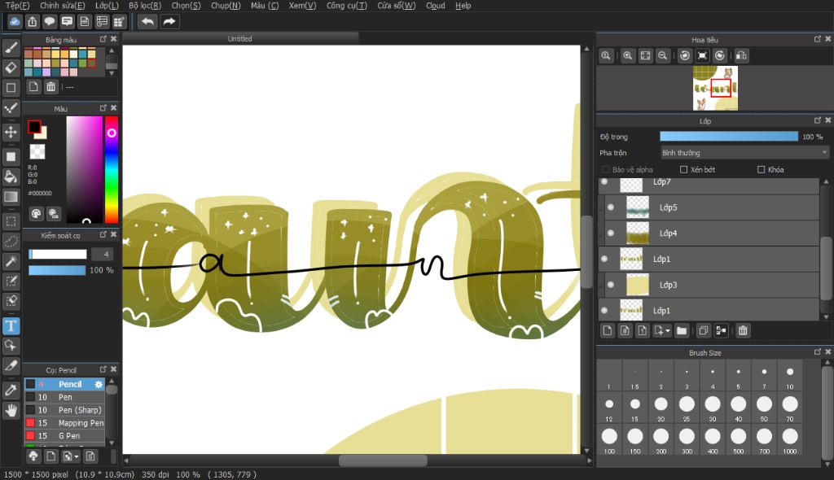Toggle the Bảo vệ alpha checkbox
The height and width of the screenshot is (480, 834).
point(605,169)
